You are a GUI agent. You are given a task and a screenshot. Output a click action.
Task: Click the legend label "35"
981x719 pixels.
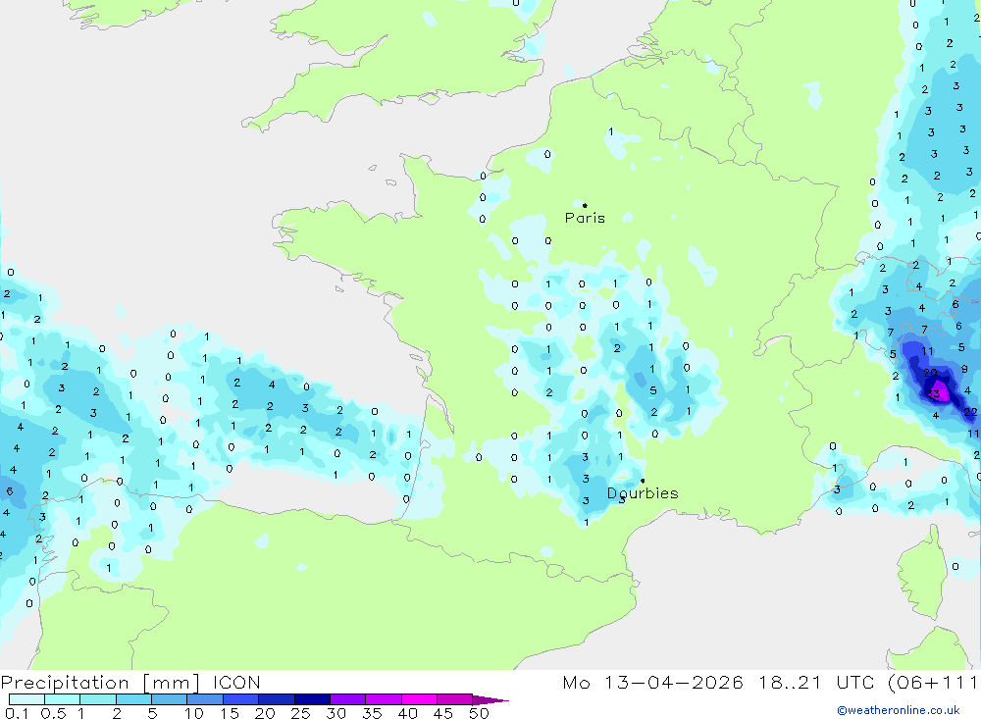372,713
